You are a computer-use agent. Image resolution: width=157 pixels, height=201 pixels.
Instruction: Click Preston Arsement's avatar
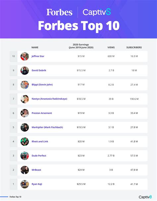point(25,113)
